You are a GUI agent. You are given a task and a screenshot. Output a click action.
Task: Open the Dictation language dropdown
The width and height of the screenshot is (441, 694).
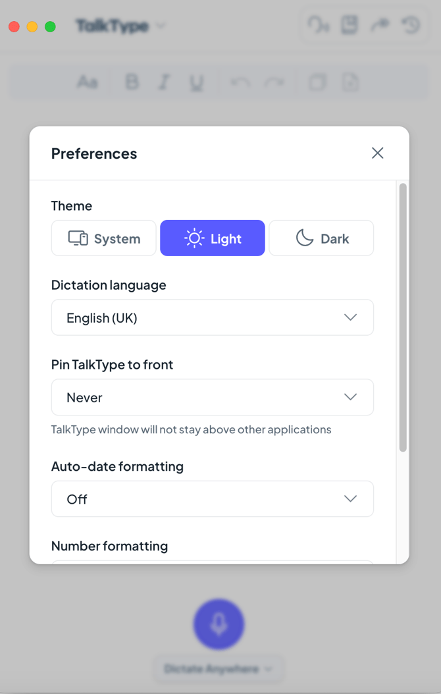[x=212, y=317]
